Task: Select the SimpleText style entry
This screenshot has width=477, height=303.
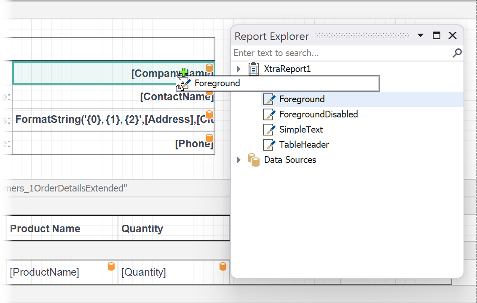Action: pos(301,130)
